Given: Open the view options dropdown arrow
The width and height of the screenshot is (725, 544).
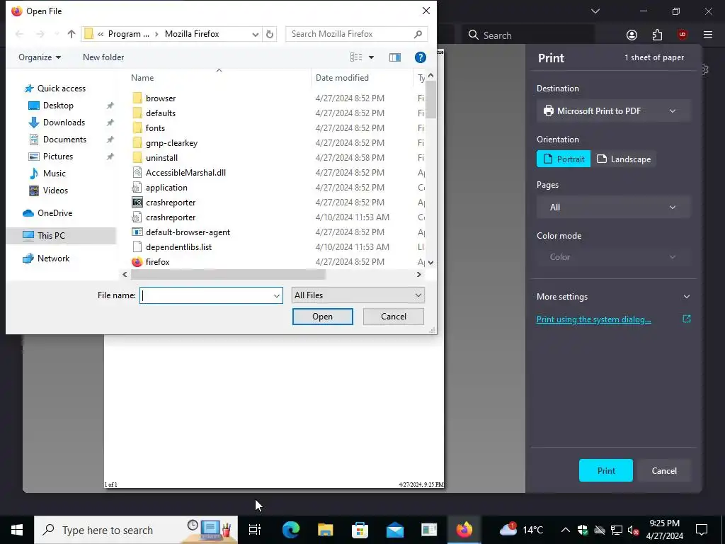Looking at the screenshot, I should tap(371, 57).
